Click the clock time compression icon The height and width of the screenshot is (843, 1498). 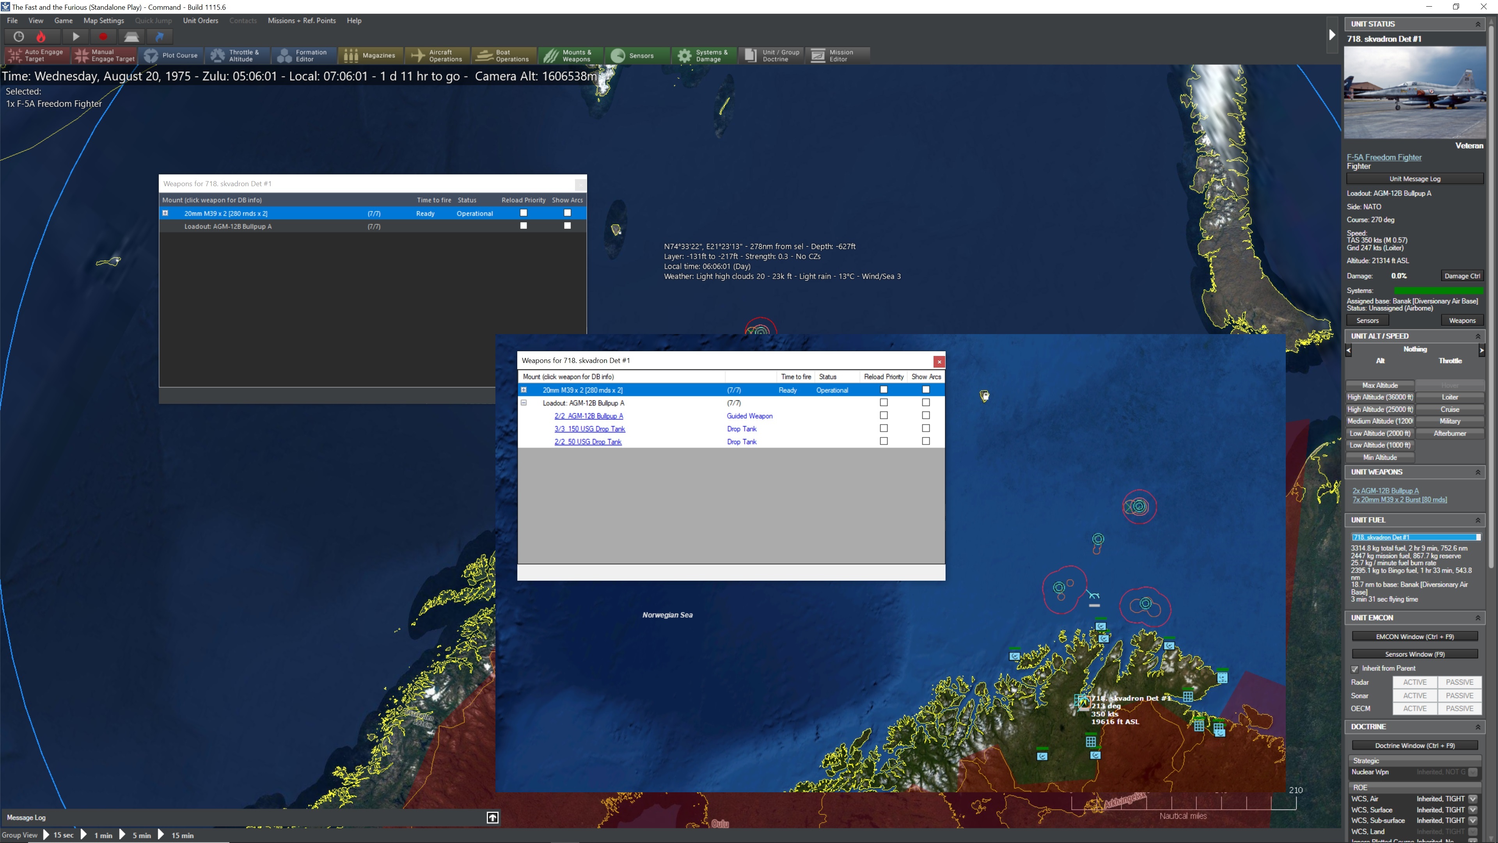tap(19, 37)
